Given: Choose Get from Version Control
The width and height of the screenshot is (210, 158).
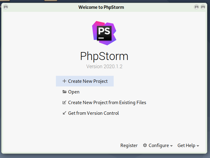Looking at the screenshot, I should [x=93, y=113].
